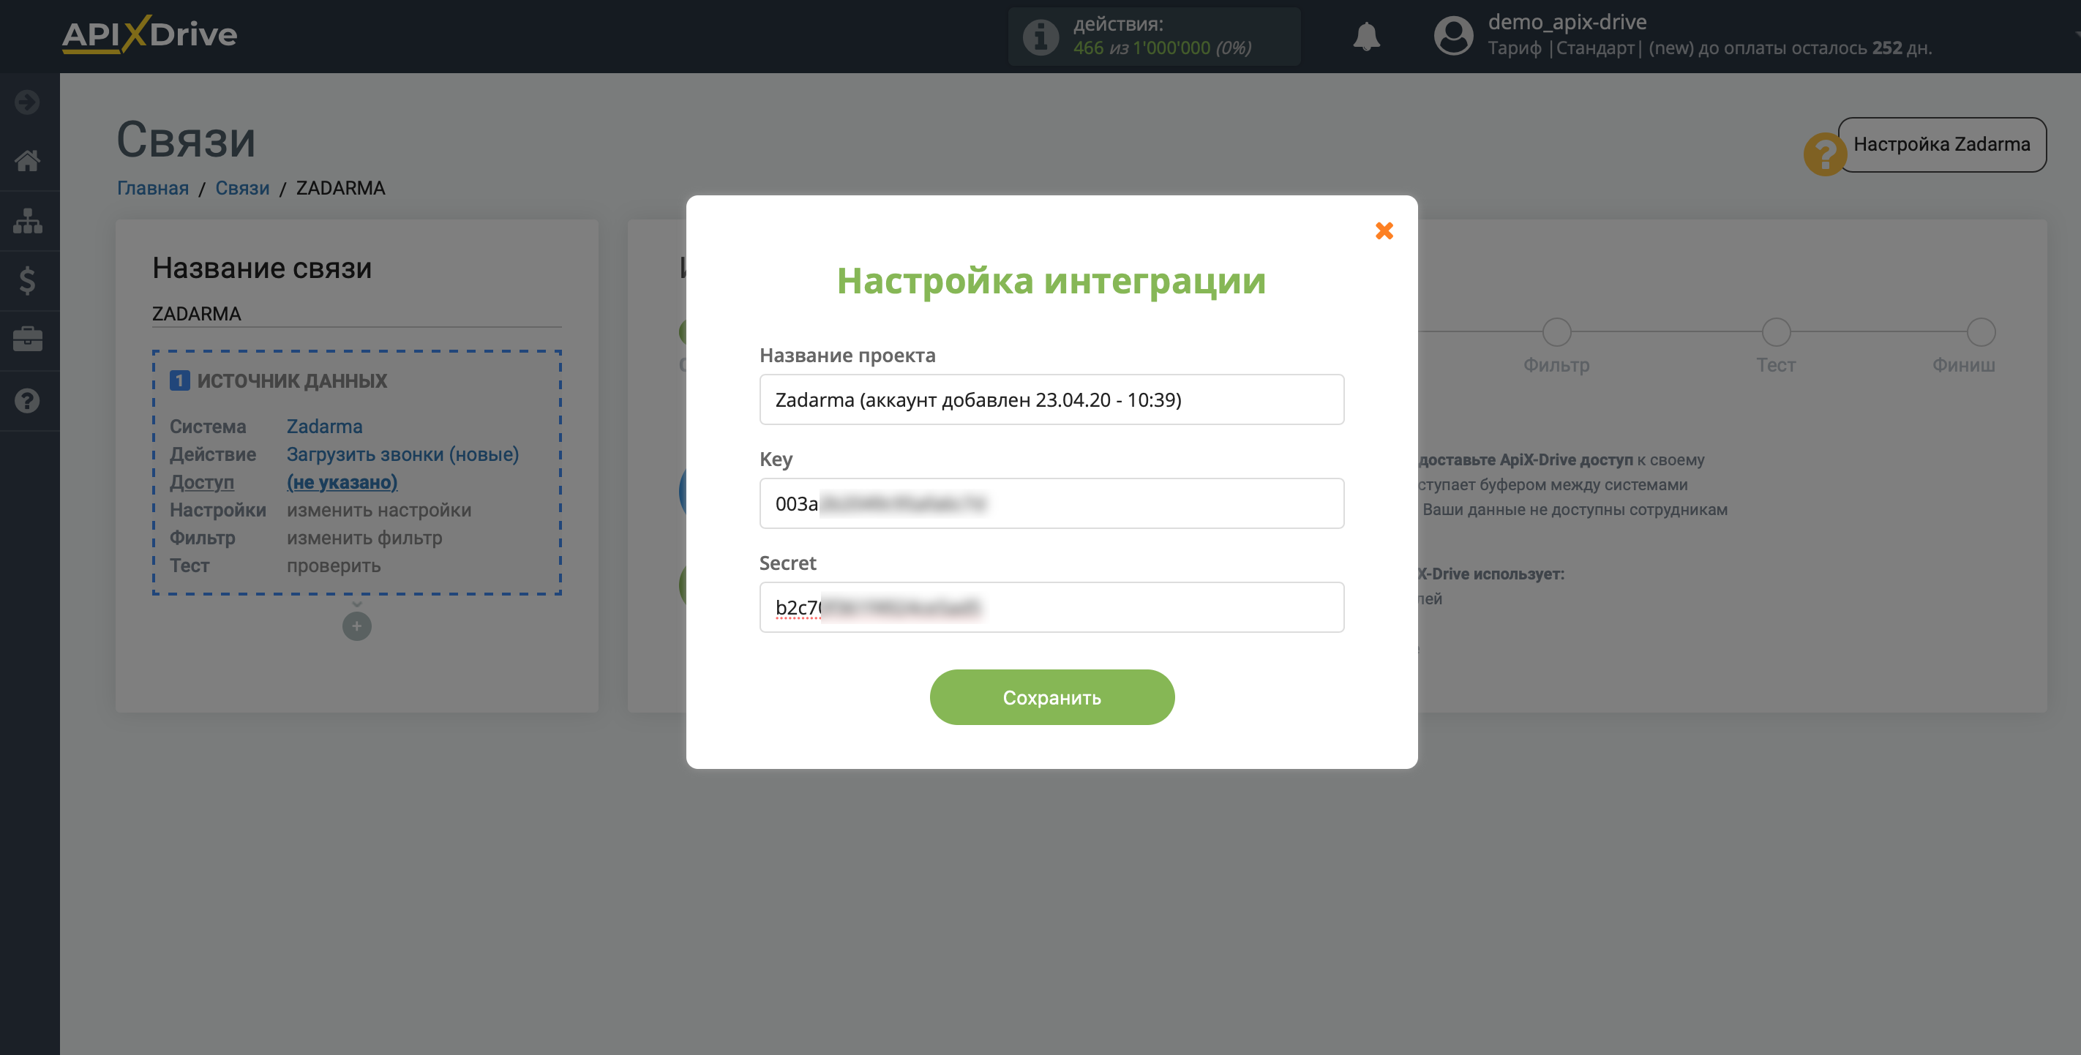2081x1055 pixels.
Task: Edit the ZADARMA connection name field
Action: pos(356,313)
